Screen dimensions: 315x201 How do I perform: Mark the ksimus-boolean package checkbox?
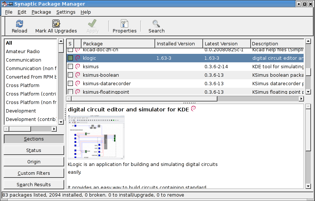(x=70, y=75)
